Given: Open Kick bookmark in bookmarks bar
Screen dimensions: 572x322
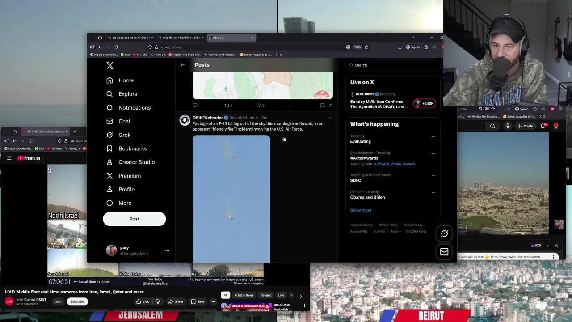Looking at the screenshot, I should point(125,55).
